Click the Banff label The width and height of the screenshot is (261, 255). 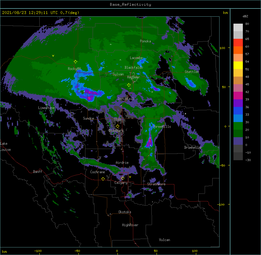click(38, 172)
